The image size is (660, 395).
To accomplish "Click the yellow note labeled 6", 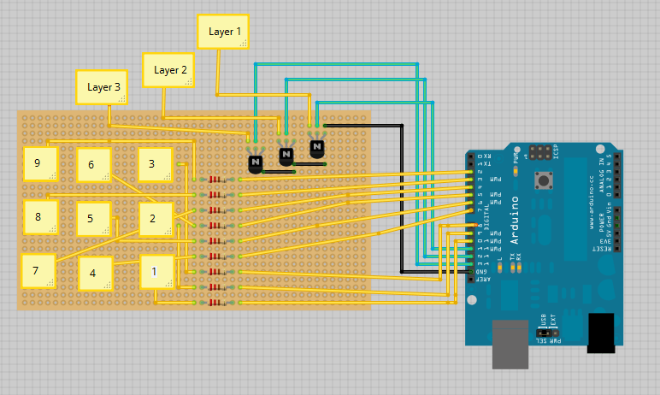I will point(94,165).
